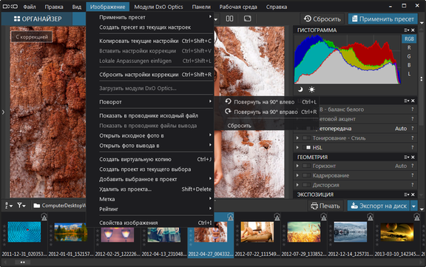Screen dimensions: 426x267
Task: Open the sort order a-z dropdown
Action: pyautogui.click(x=8, y=206)
